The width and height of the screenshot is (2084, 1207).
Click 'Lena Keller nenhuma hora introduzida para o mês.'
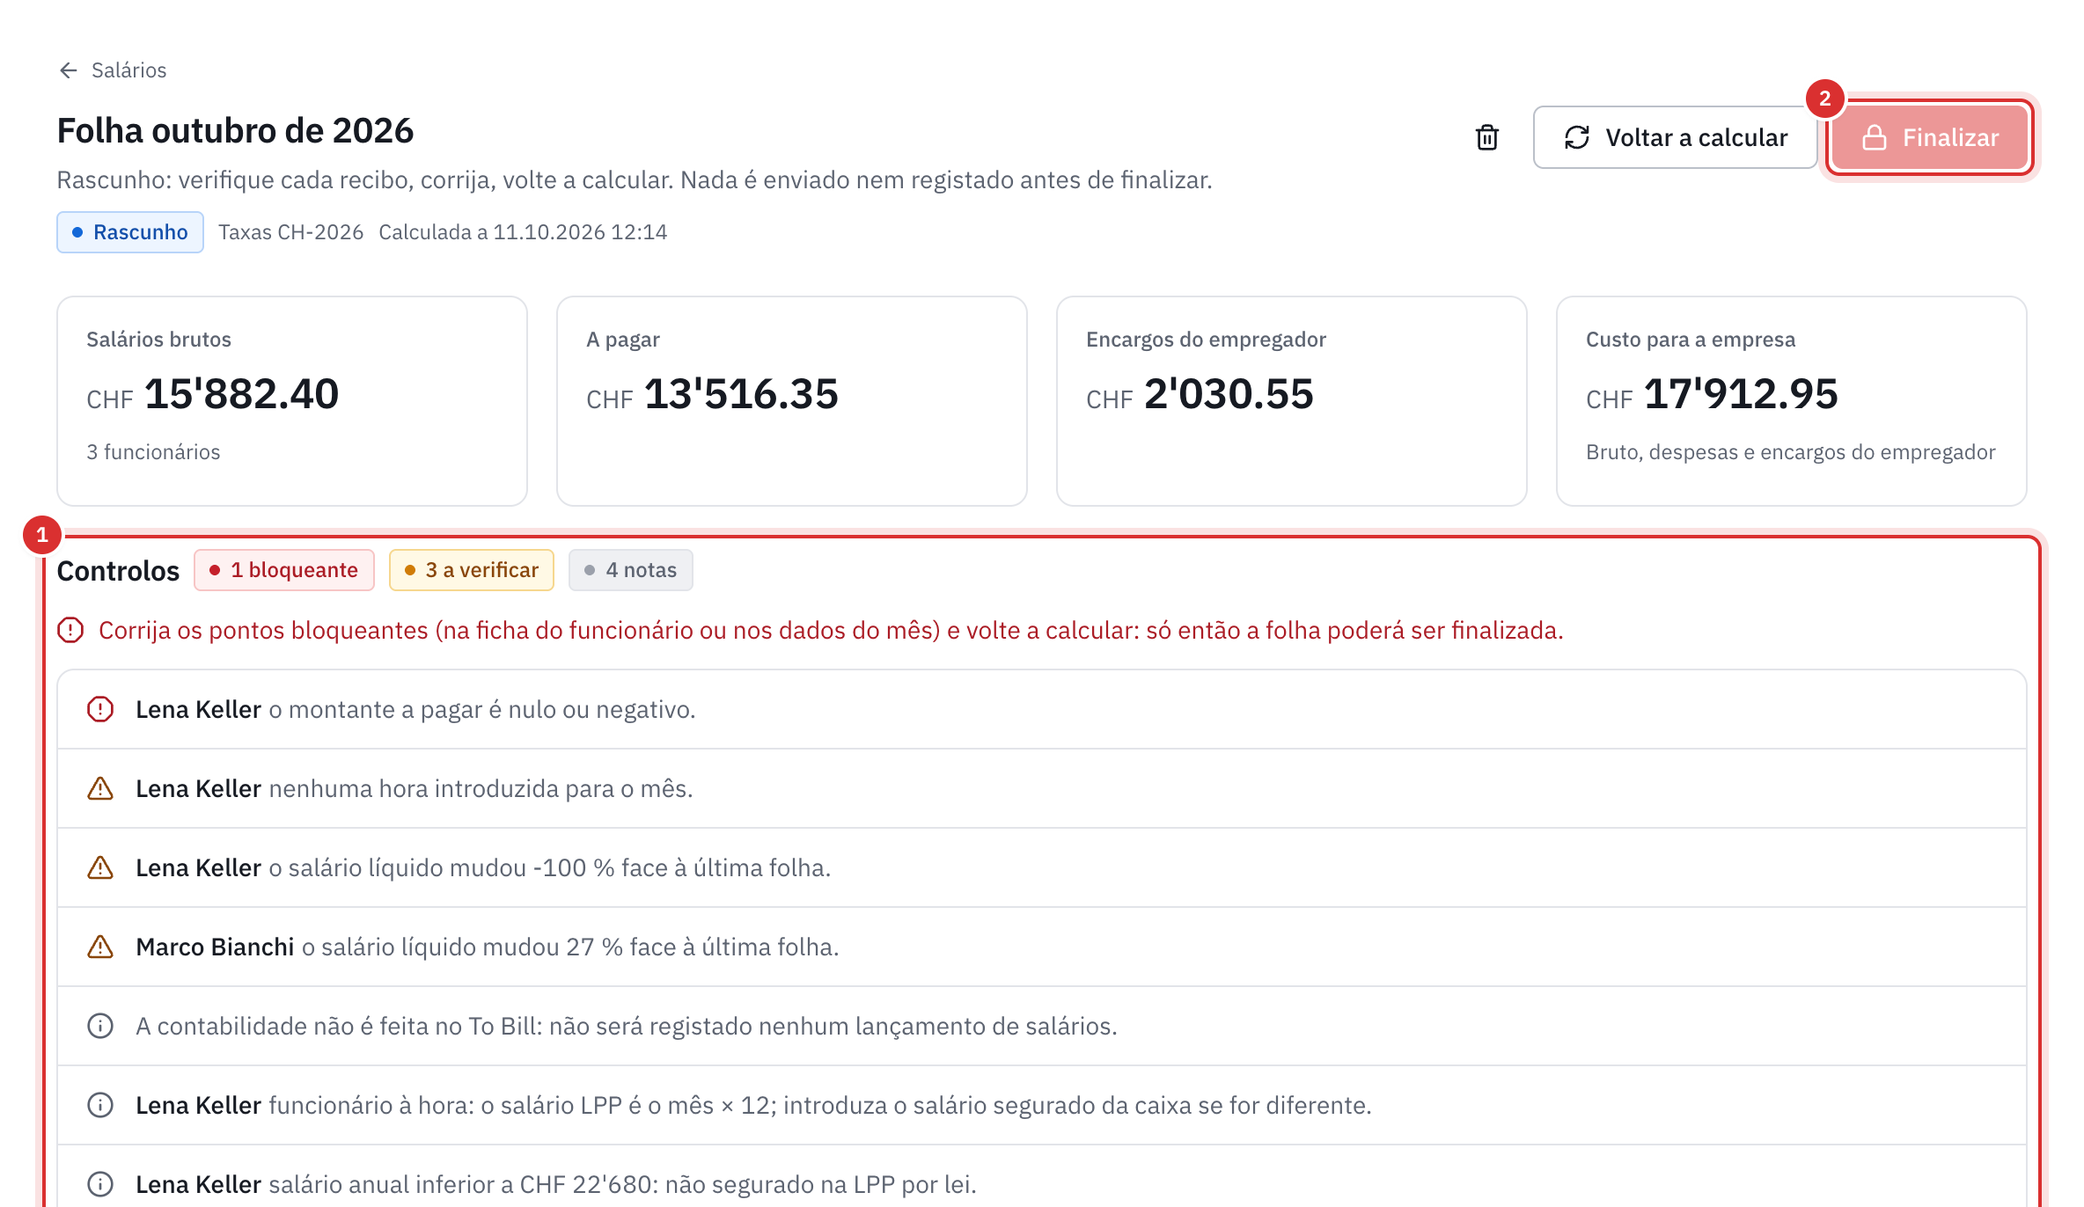click(x=415, y=788)
